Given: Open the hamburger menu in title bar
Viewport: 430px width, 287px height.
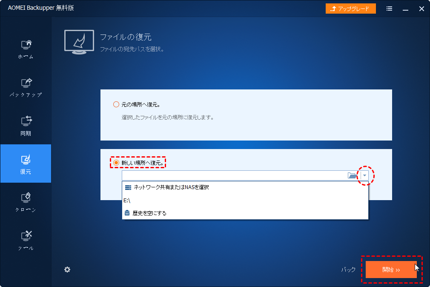Looking at the screenshot, I should (389, 9).
